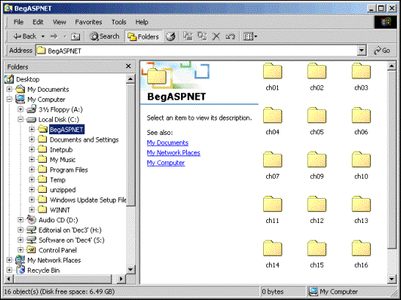Open the Tools menu
The height and width of the screenshot is (300, 401).
coord(119,22)
